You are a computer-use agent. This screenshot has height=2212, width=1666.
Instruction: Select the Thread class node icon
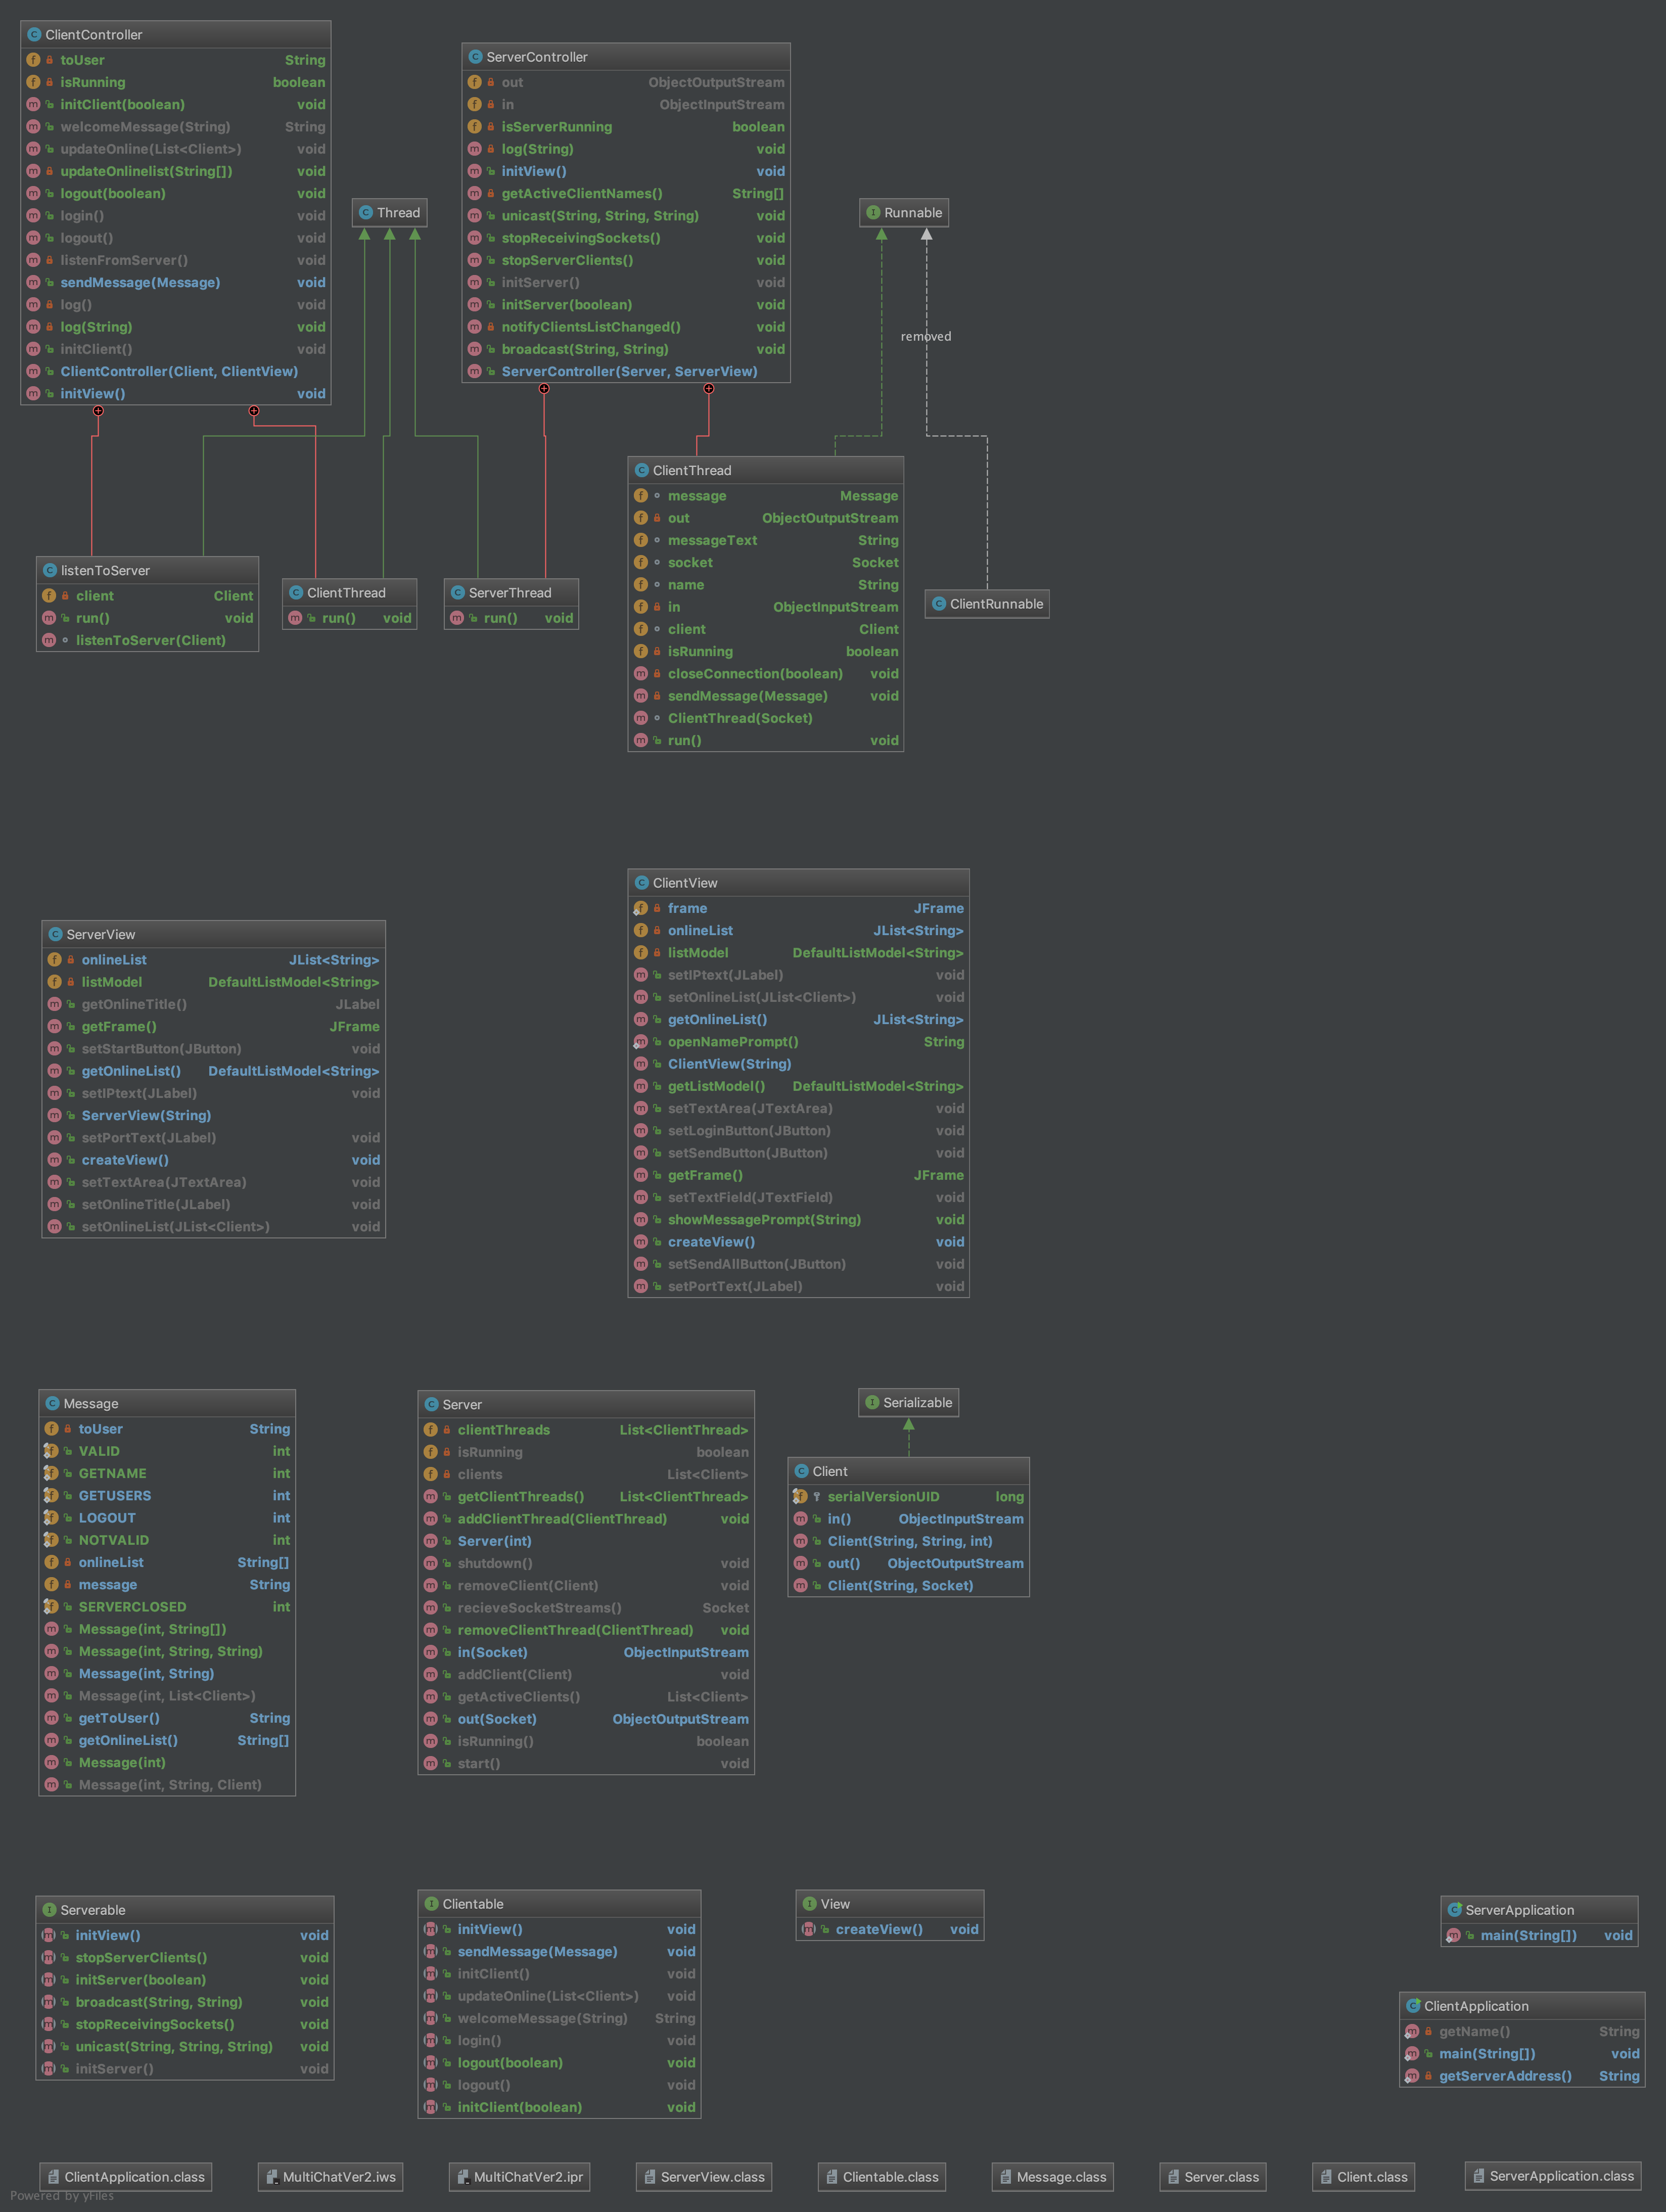(366, 213)
